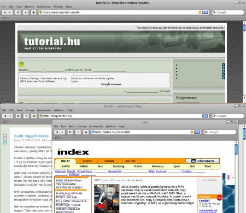Open Bookmarks menu in Harder blog window
This screenshot has height=213, width=246.
click(44, 110)
